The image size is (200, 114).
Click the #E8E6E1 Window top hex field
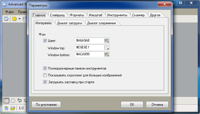click(x=90, y=47)
